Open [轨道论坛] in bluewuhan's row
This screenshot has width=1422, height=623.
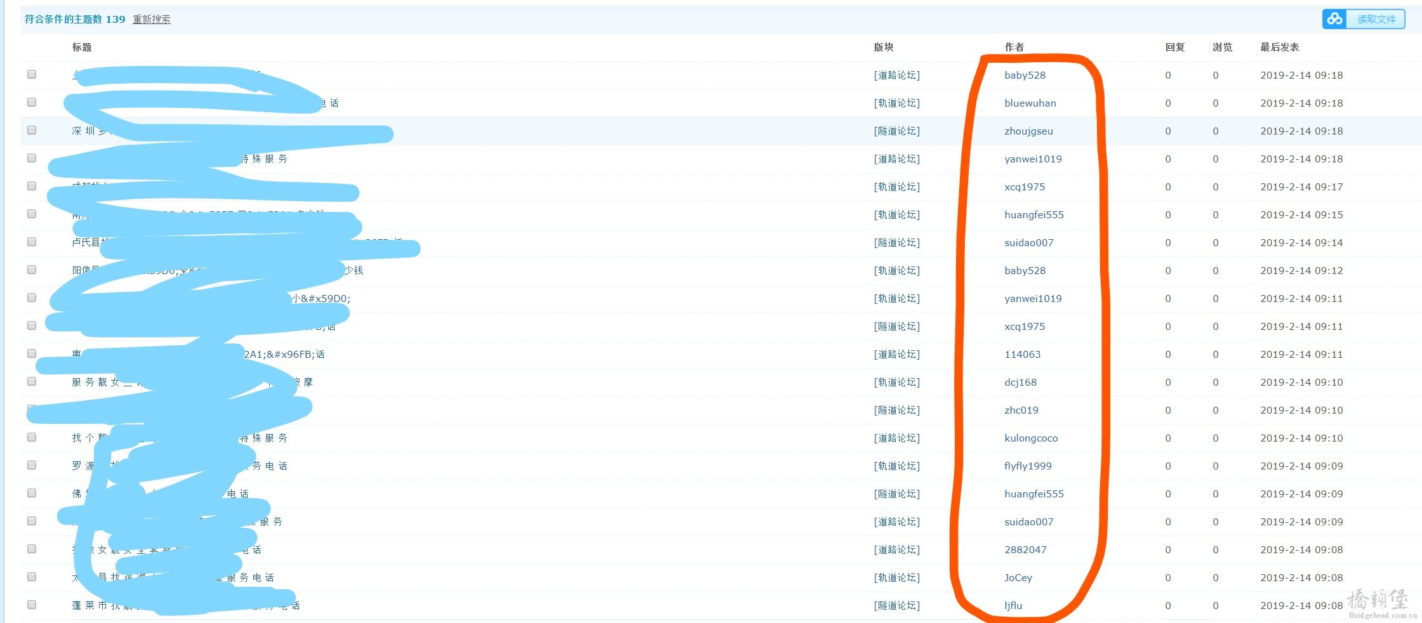click(x=896, y=103)
